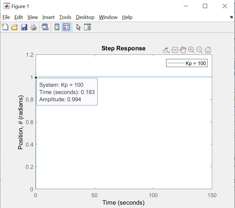Select the Link Plot icon
The width and height of the screenshot is (235, 208).
[45, 27]
